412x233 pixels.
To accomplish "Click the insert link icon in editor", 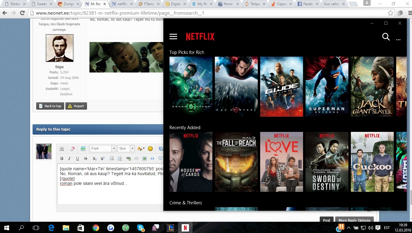I will (x=128, y=158).
